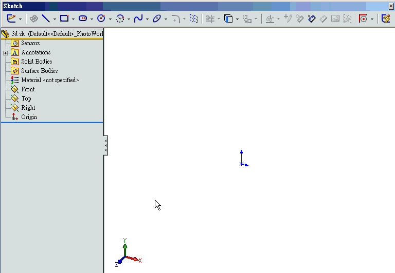This screenshot has height=273, width=395.
Task: Click the Plane sketch icon
Action: click(x=193, y=18)
